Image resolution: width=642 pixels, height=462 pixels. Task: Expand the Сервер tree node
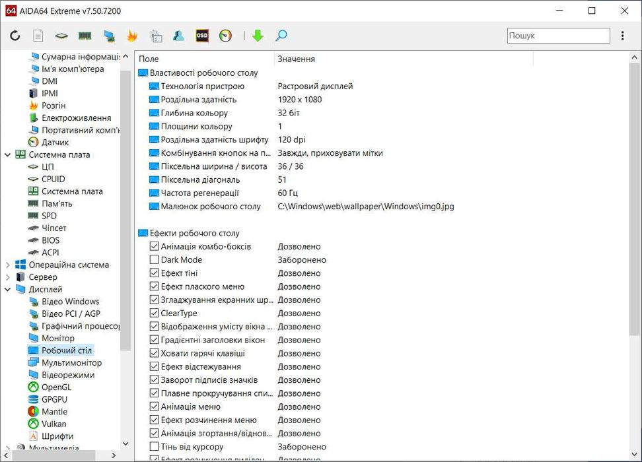click(x=7, y=277)
